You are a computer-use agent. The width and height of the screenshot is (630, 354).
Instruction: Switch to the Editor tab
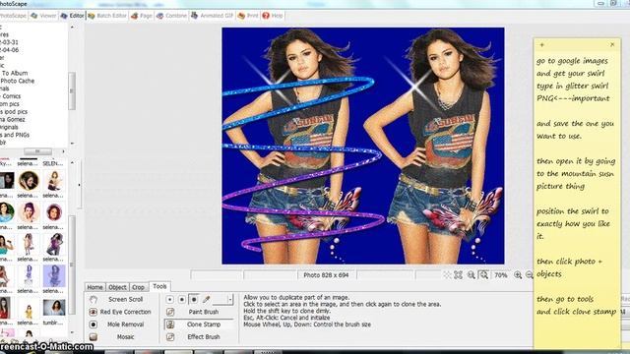(72, 16)
